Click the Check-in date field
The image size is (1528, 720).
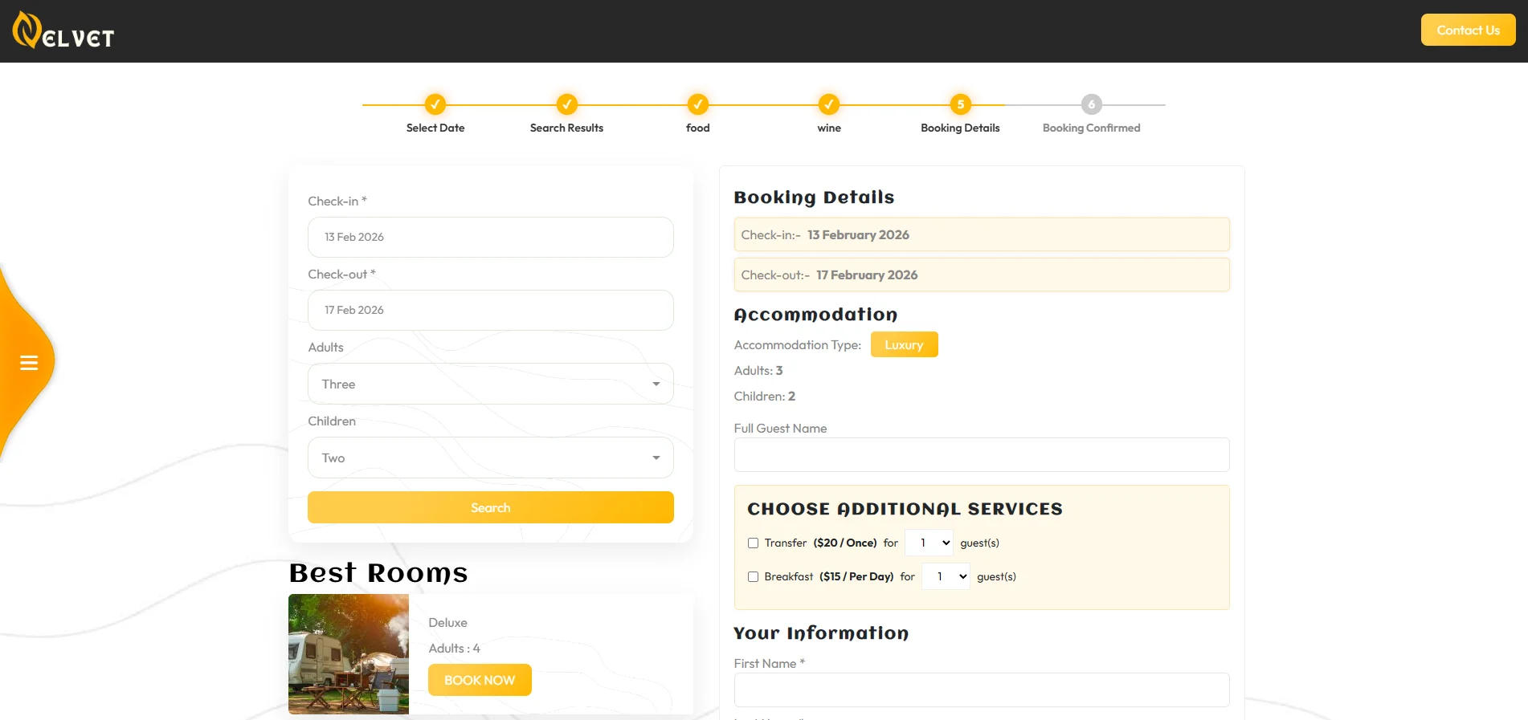click(x=490, y=238)
